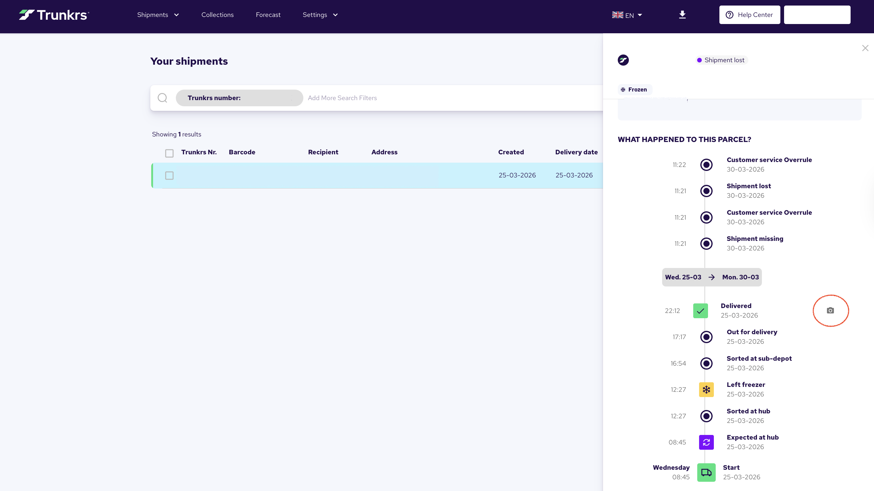
Task: Click the Out for delivery marker
Action: tap(706, 337)
